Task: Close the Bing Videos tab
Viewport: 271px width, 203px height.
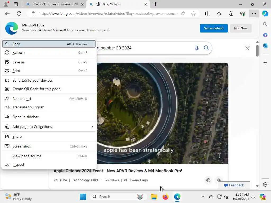Action: tap(146, 4)
